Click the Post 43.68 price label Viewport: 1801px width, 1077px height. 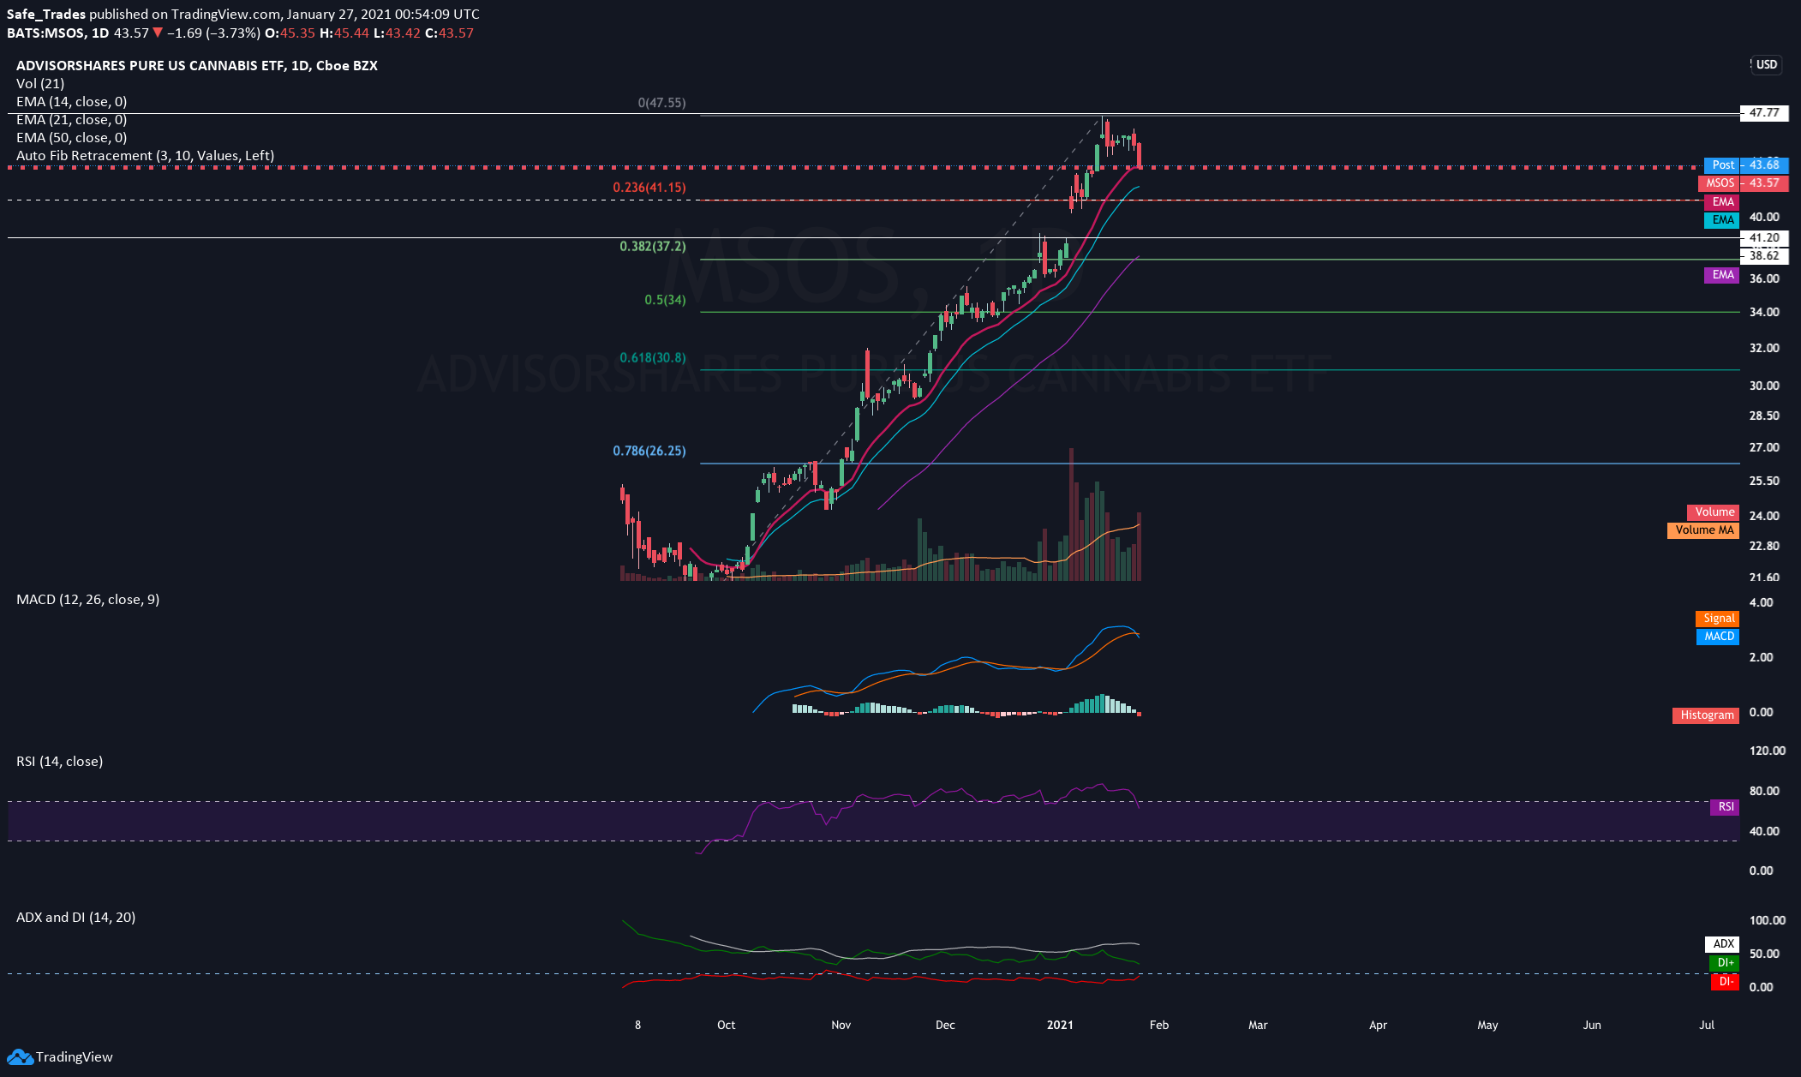pyautogui.click(x=1746, y=165)
